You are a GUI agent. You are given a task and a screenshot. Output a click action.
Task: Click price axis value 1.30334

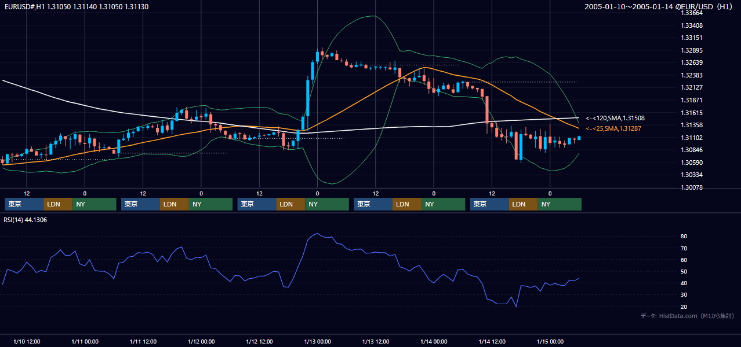point(692,175)
